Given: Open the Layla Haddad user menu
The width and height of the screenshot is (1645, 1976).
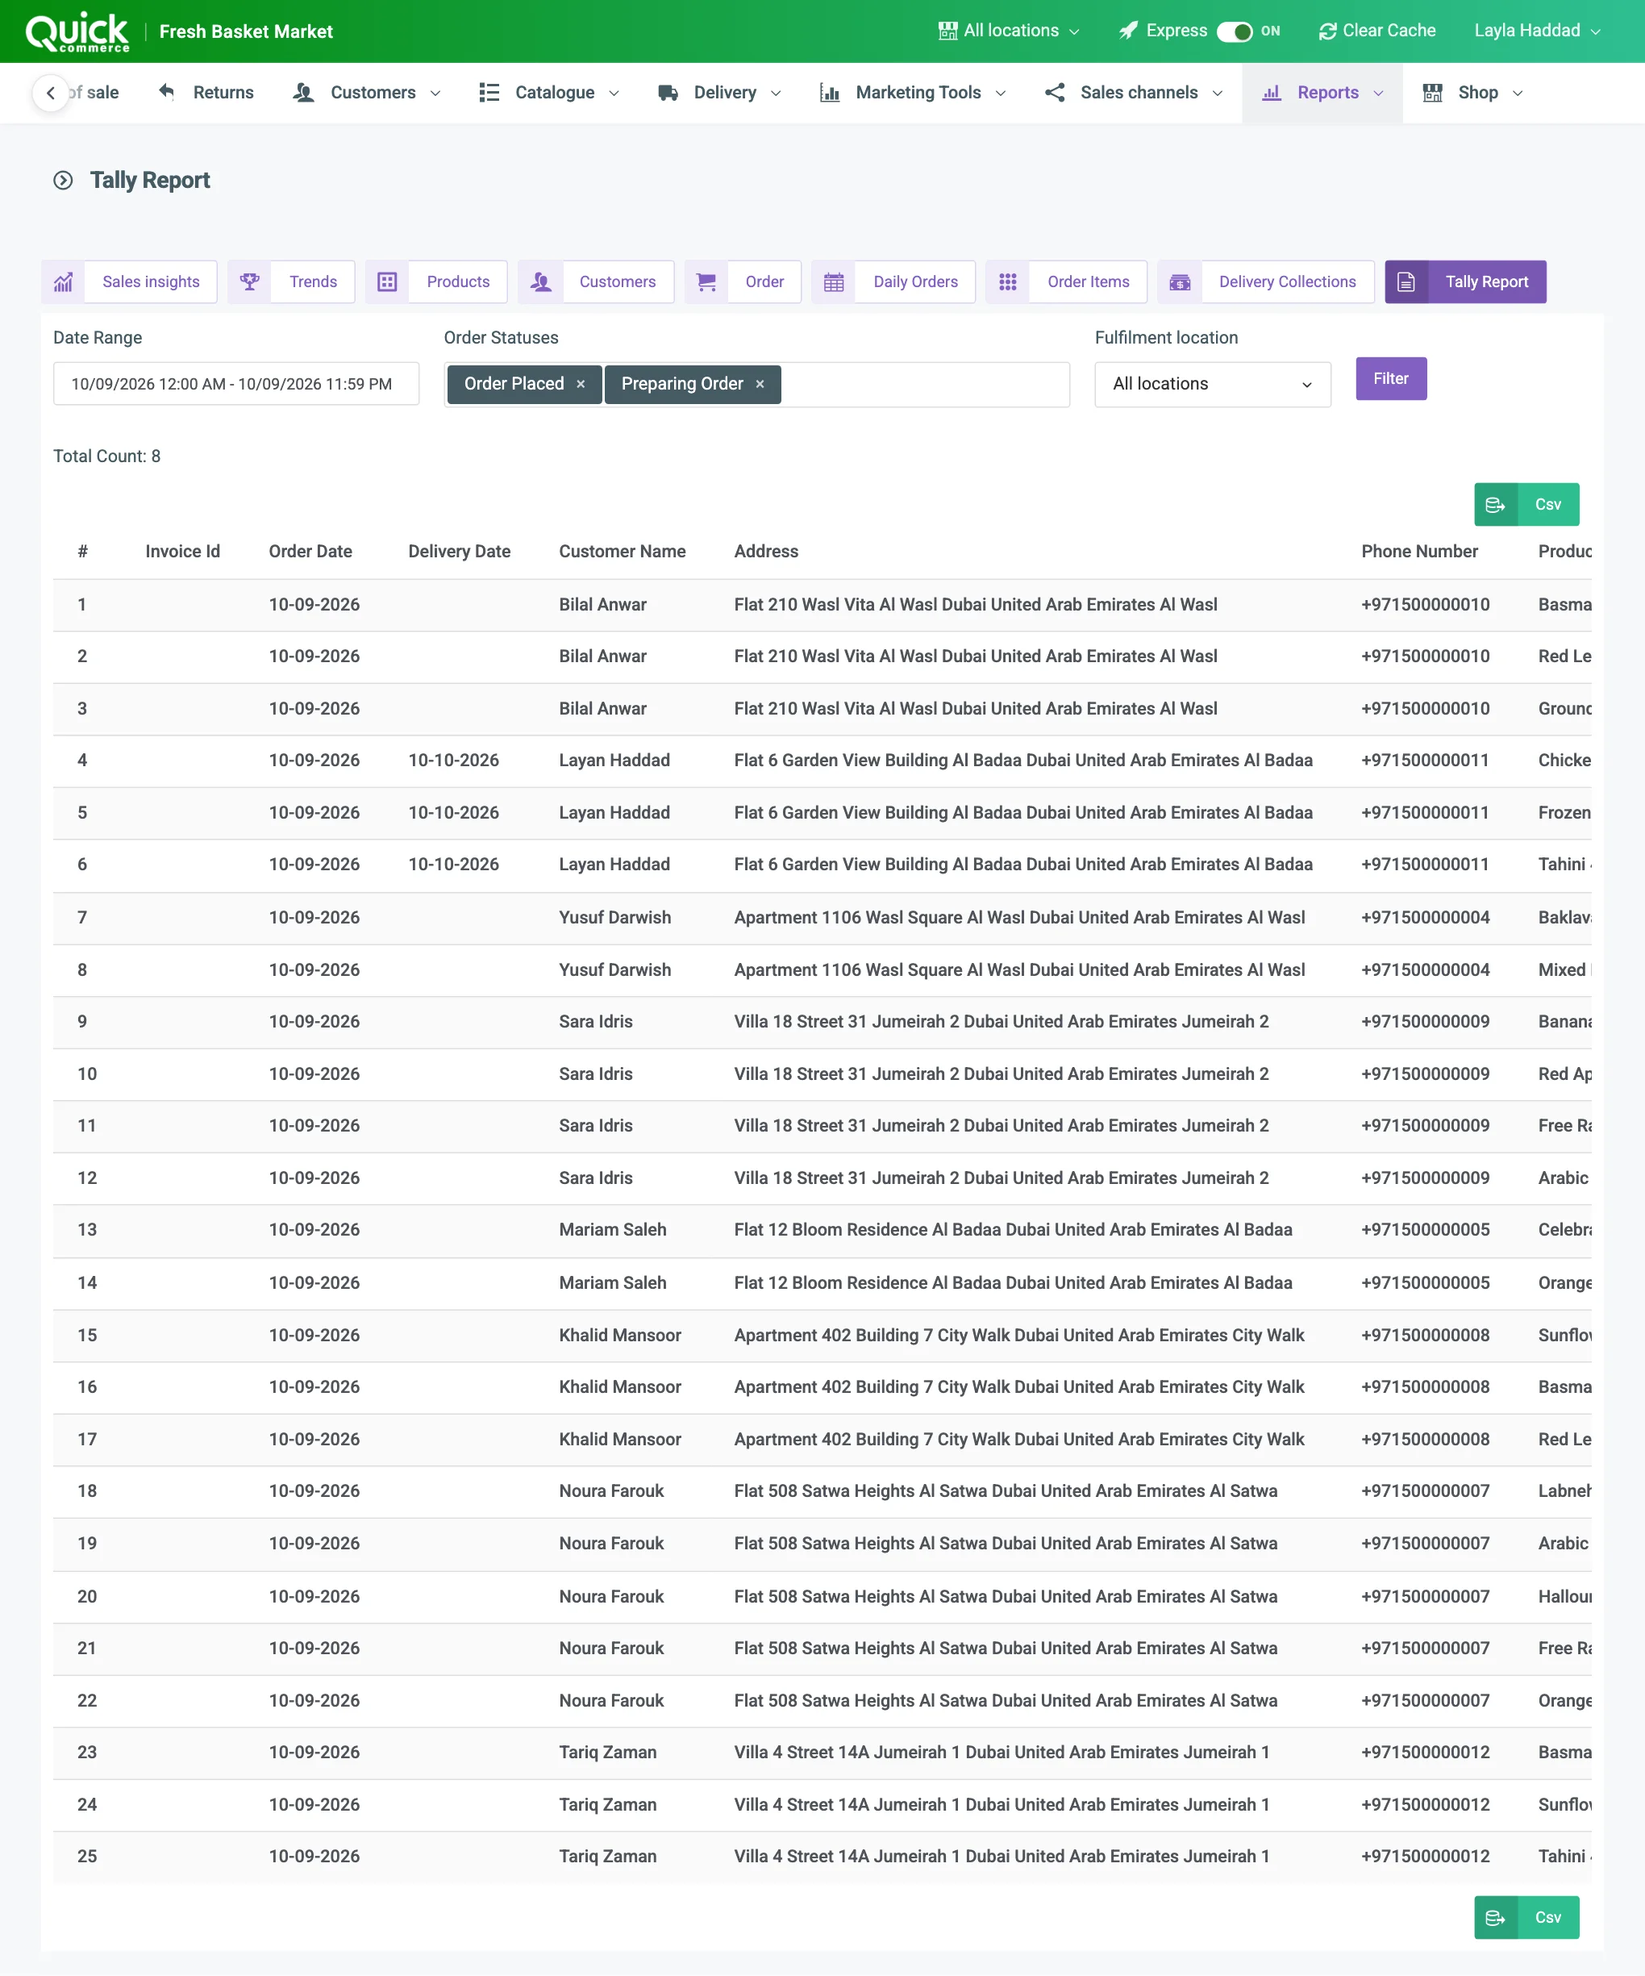Looking at the screenshot, I should click(1537, 31).
